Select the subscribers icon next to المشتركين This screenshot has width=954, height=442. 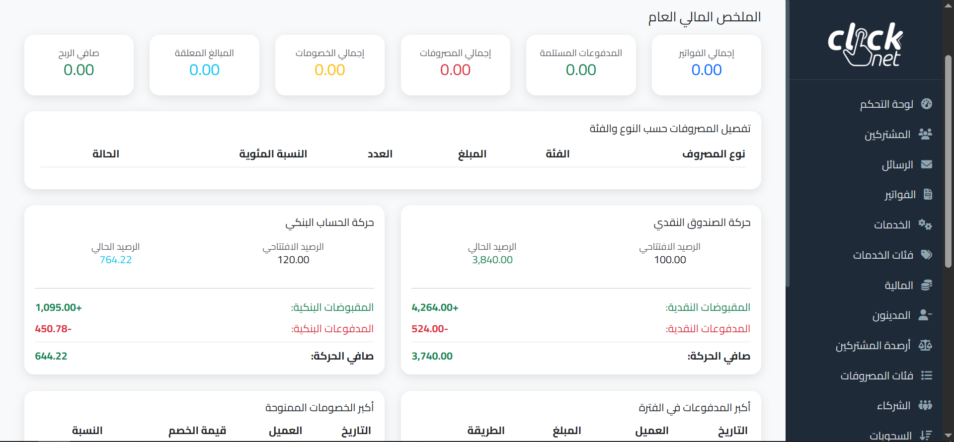coord(925,134)
